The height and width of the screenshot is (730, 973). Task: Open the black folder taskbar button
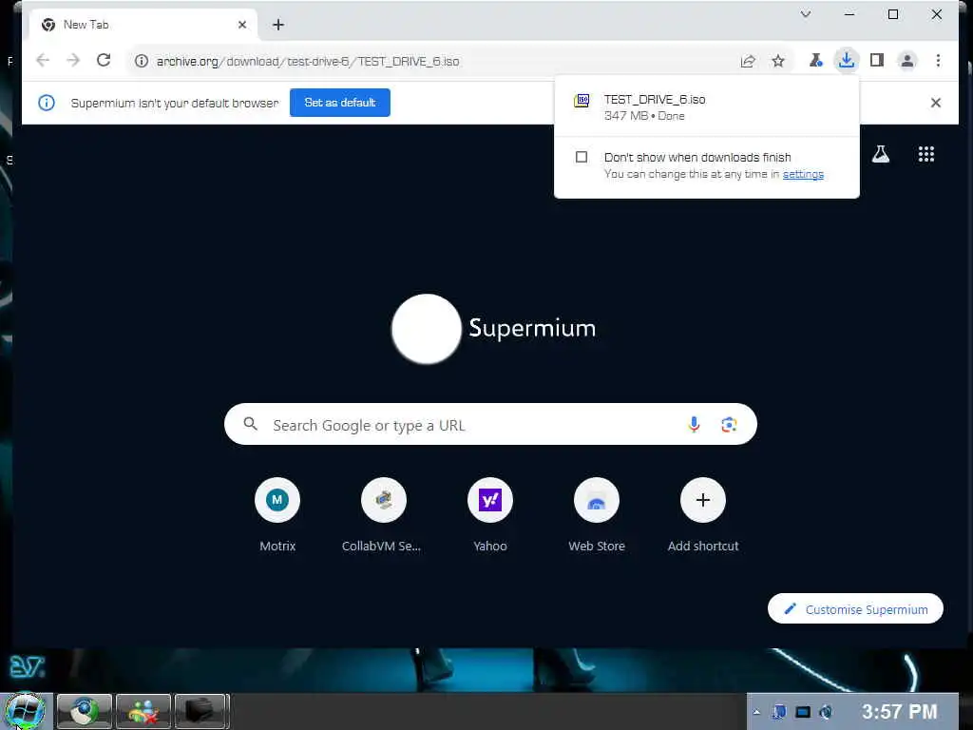pos(201,711)
